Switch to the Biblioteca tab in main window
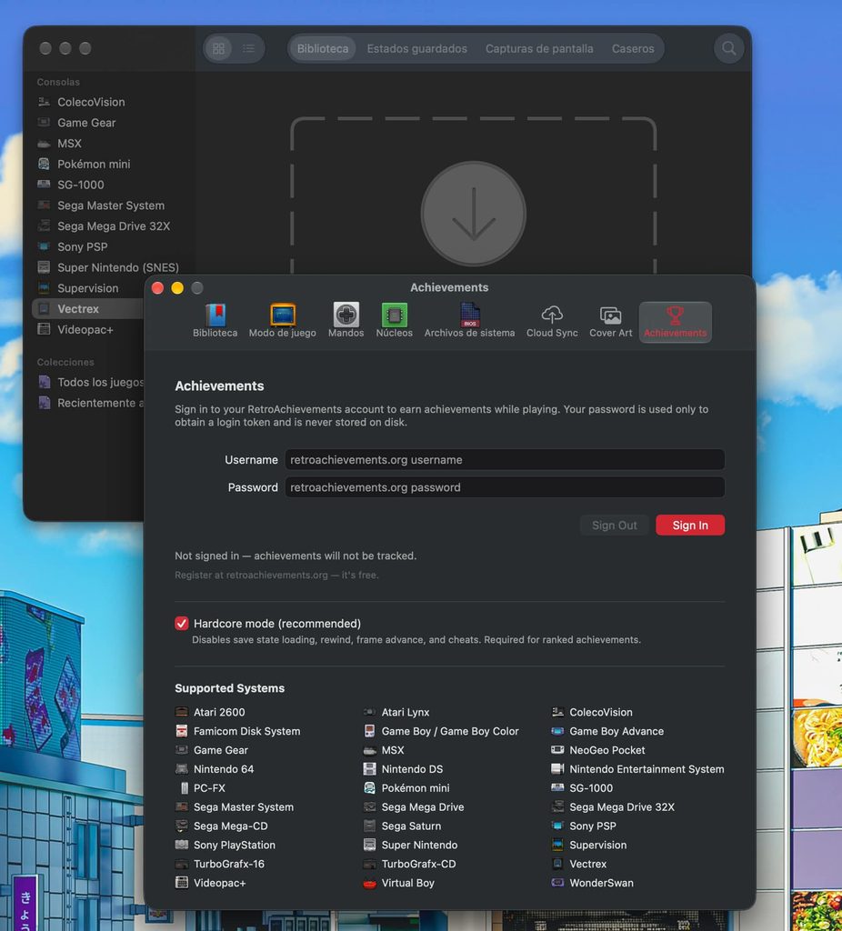The image size is (842, 931). click(x=323, y=49)
